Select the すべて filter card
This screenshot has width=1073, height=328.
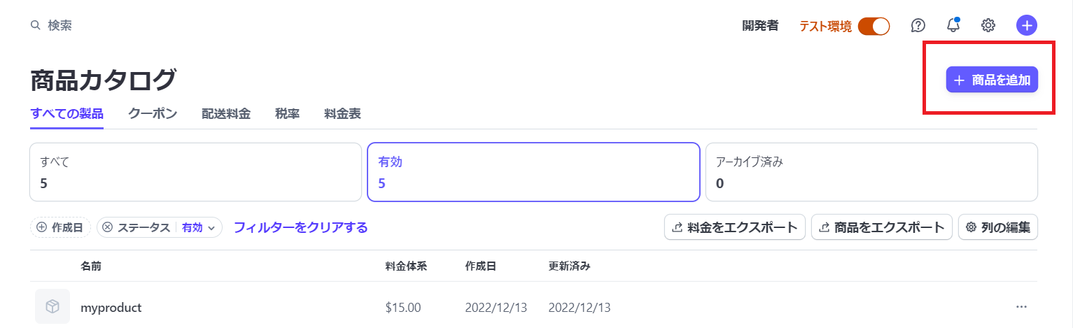[195, 172]
